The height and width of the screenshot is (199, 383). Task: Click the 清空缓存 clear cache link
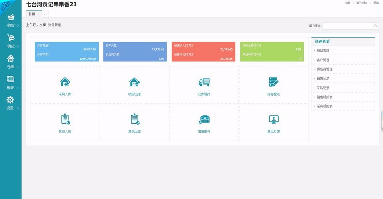pyautogui.click(x=362, y=3)
